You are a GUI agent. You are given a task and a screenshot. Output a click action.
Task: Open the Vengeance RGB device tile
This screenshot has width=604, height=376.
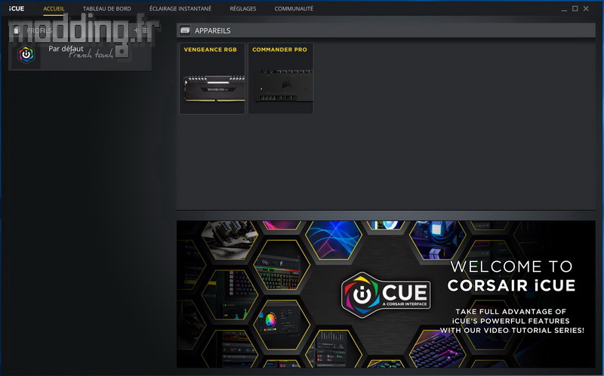pos(212,79)
